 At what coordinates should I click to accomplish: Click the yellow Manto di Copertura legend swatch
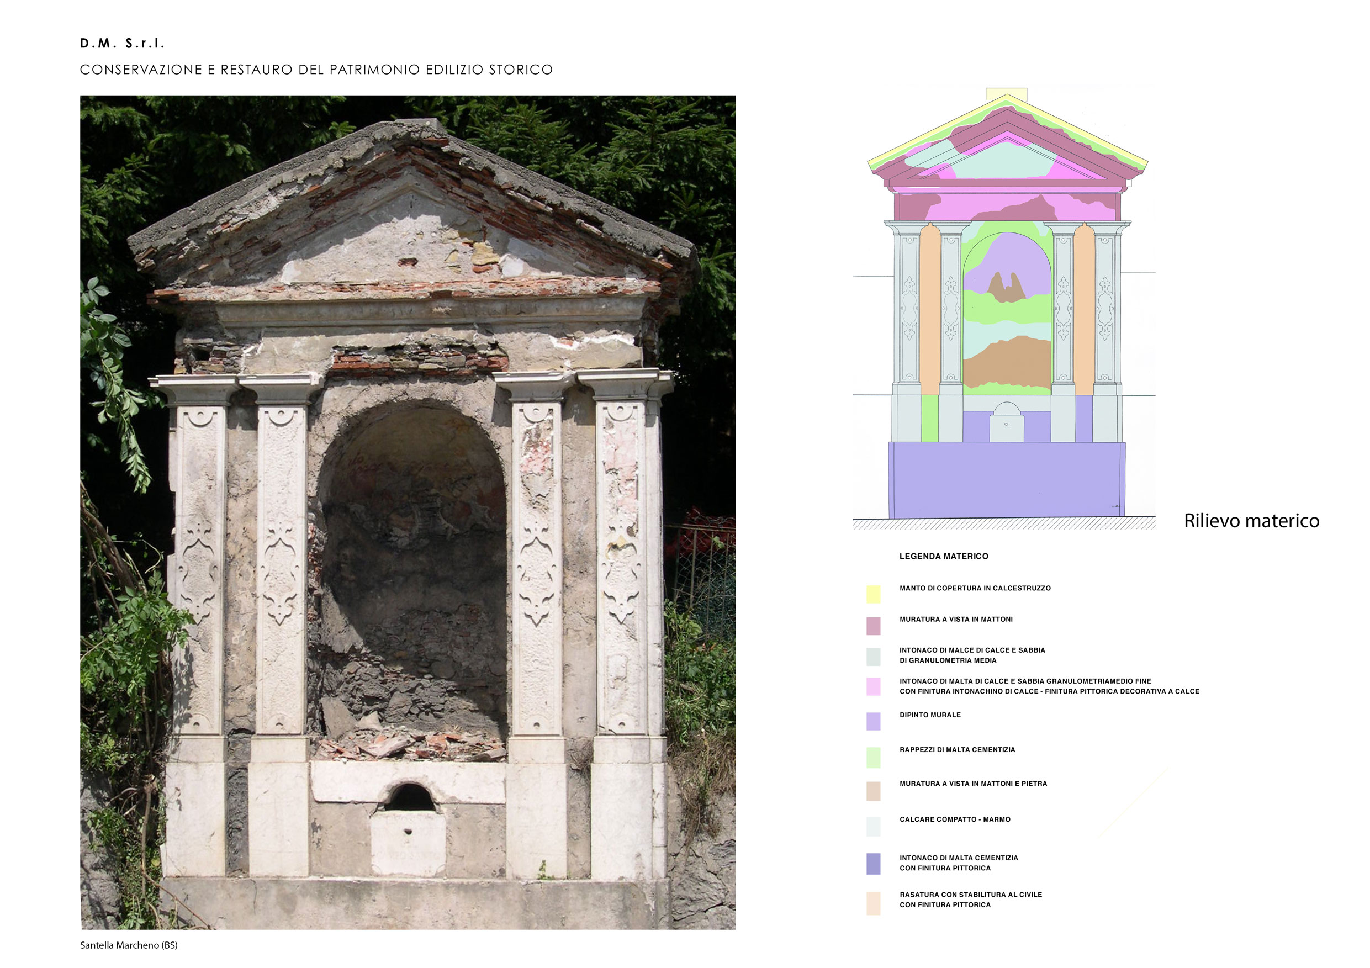click(873, 594)
